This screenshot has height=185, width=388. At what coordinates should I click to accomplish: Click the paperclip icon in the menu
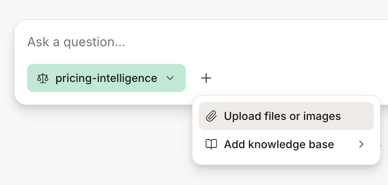click(212, 116)
